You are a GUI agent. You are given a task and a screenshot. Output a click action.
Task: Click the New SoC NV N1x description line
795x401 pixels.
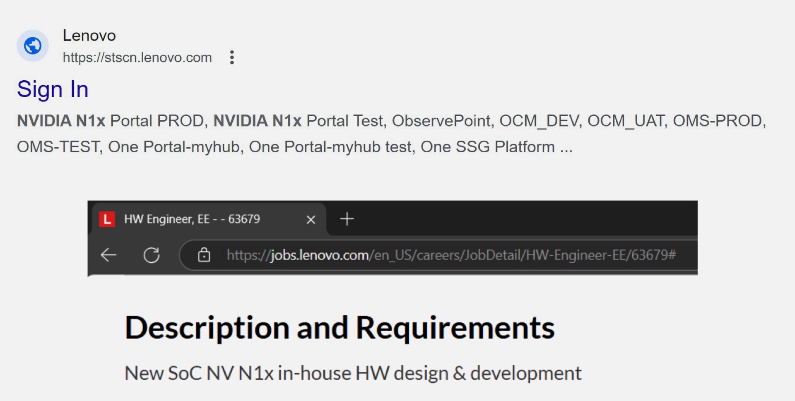click(353, 373)
